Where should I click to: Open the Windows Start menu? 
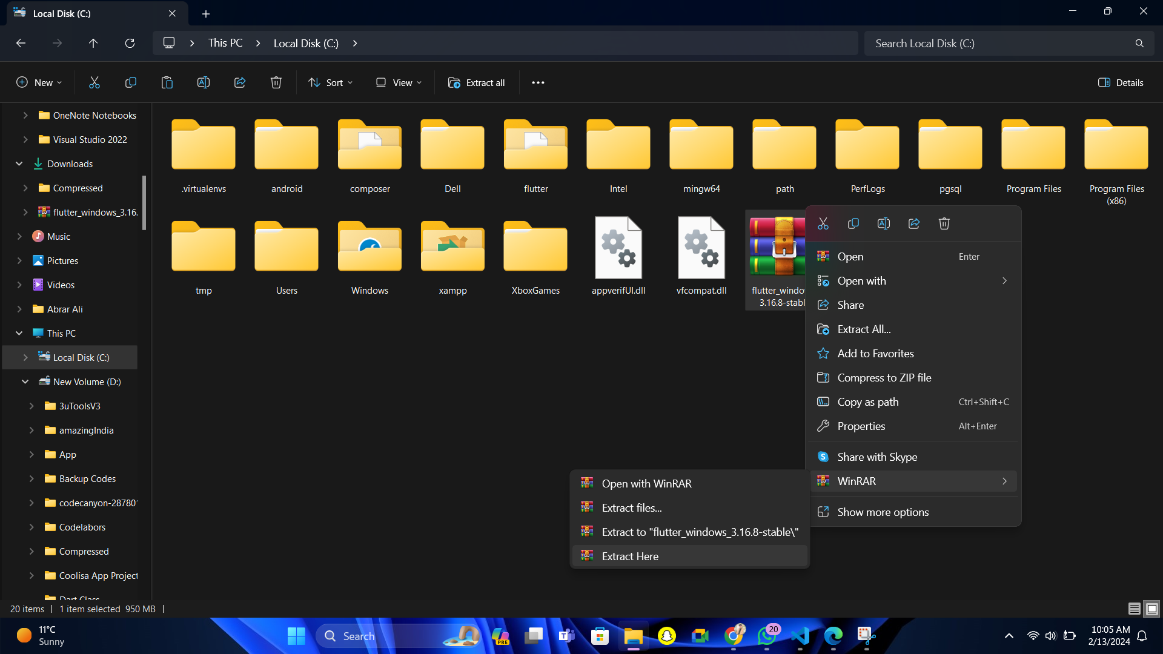tap(296, 636)
